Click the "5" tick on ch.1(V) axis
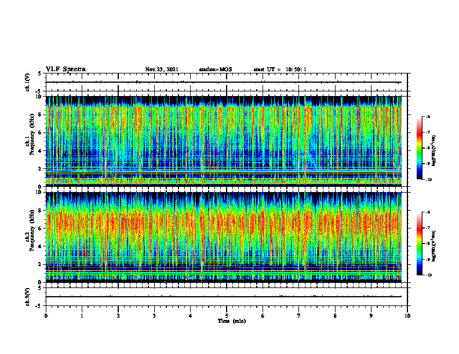This screenshot has width=459, height=354. [40, 73]
